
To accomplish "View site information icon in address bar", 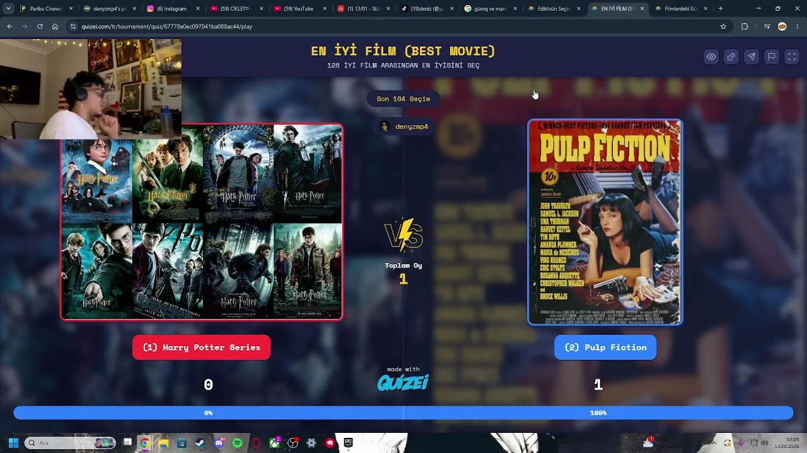I will point(73,26).
